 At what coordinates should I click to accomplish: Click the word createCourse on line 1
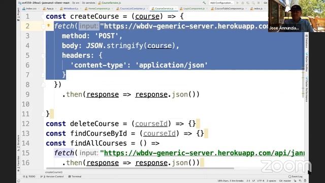[x=94, y=16]
